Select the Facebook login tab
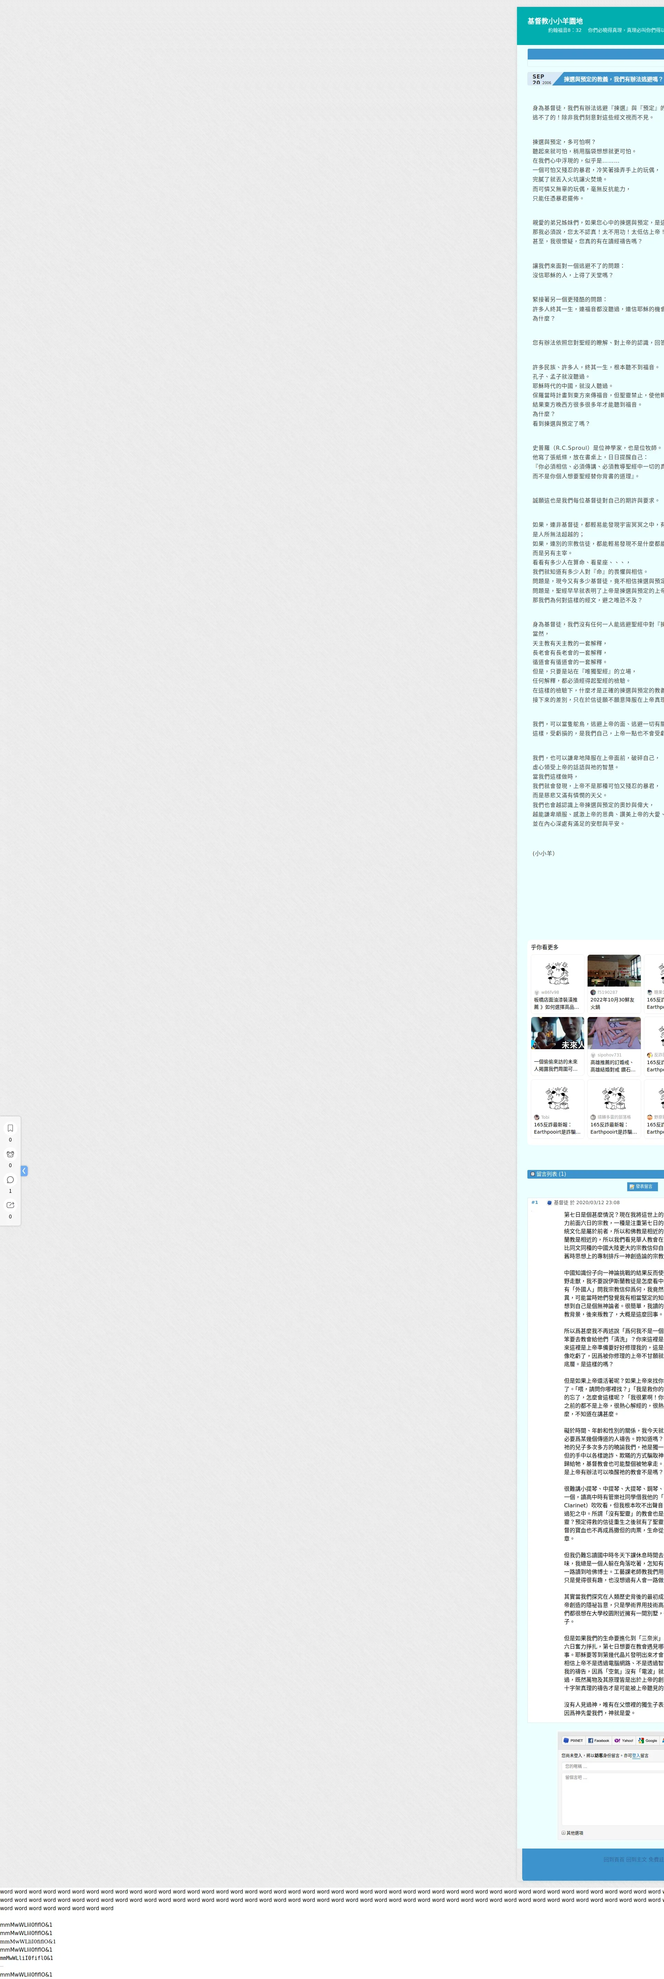664x1979 pixels. (599, 1740)
